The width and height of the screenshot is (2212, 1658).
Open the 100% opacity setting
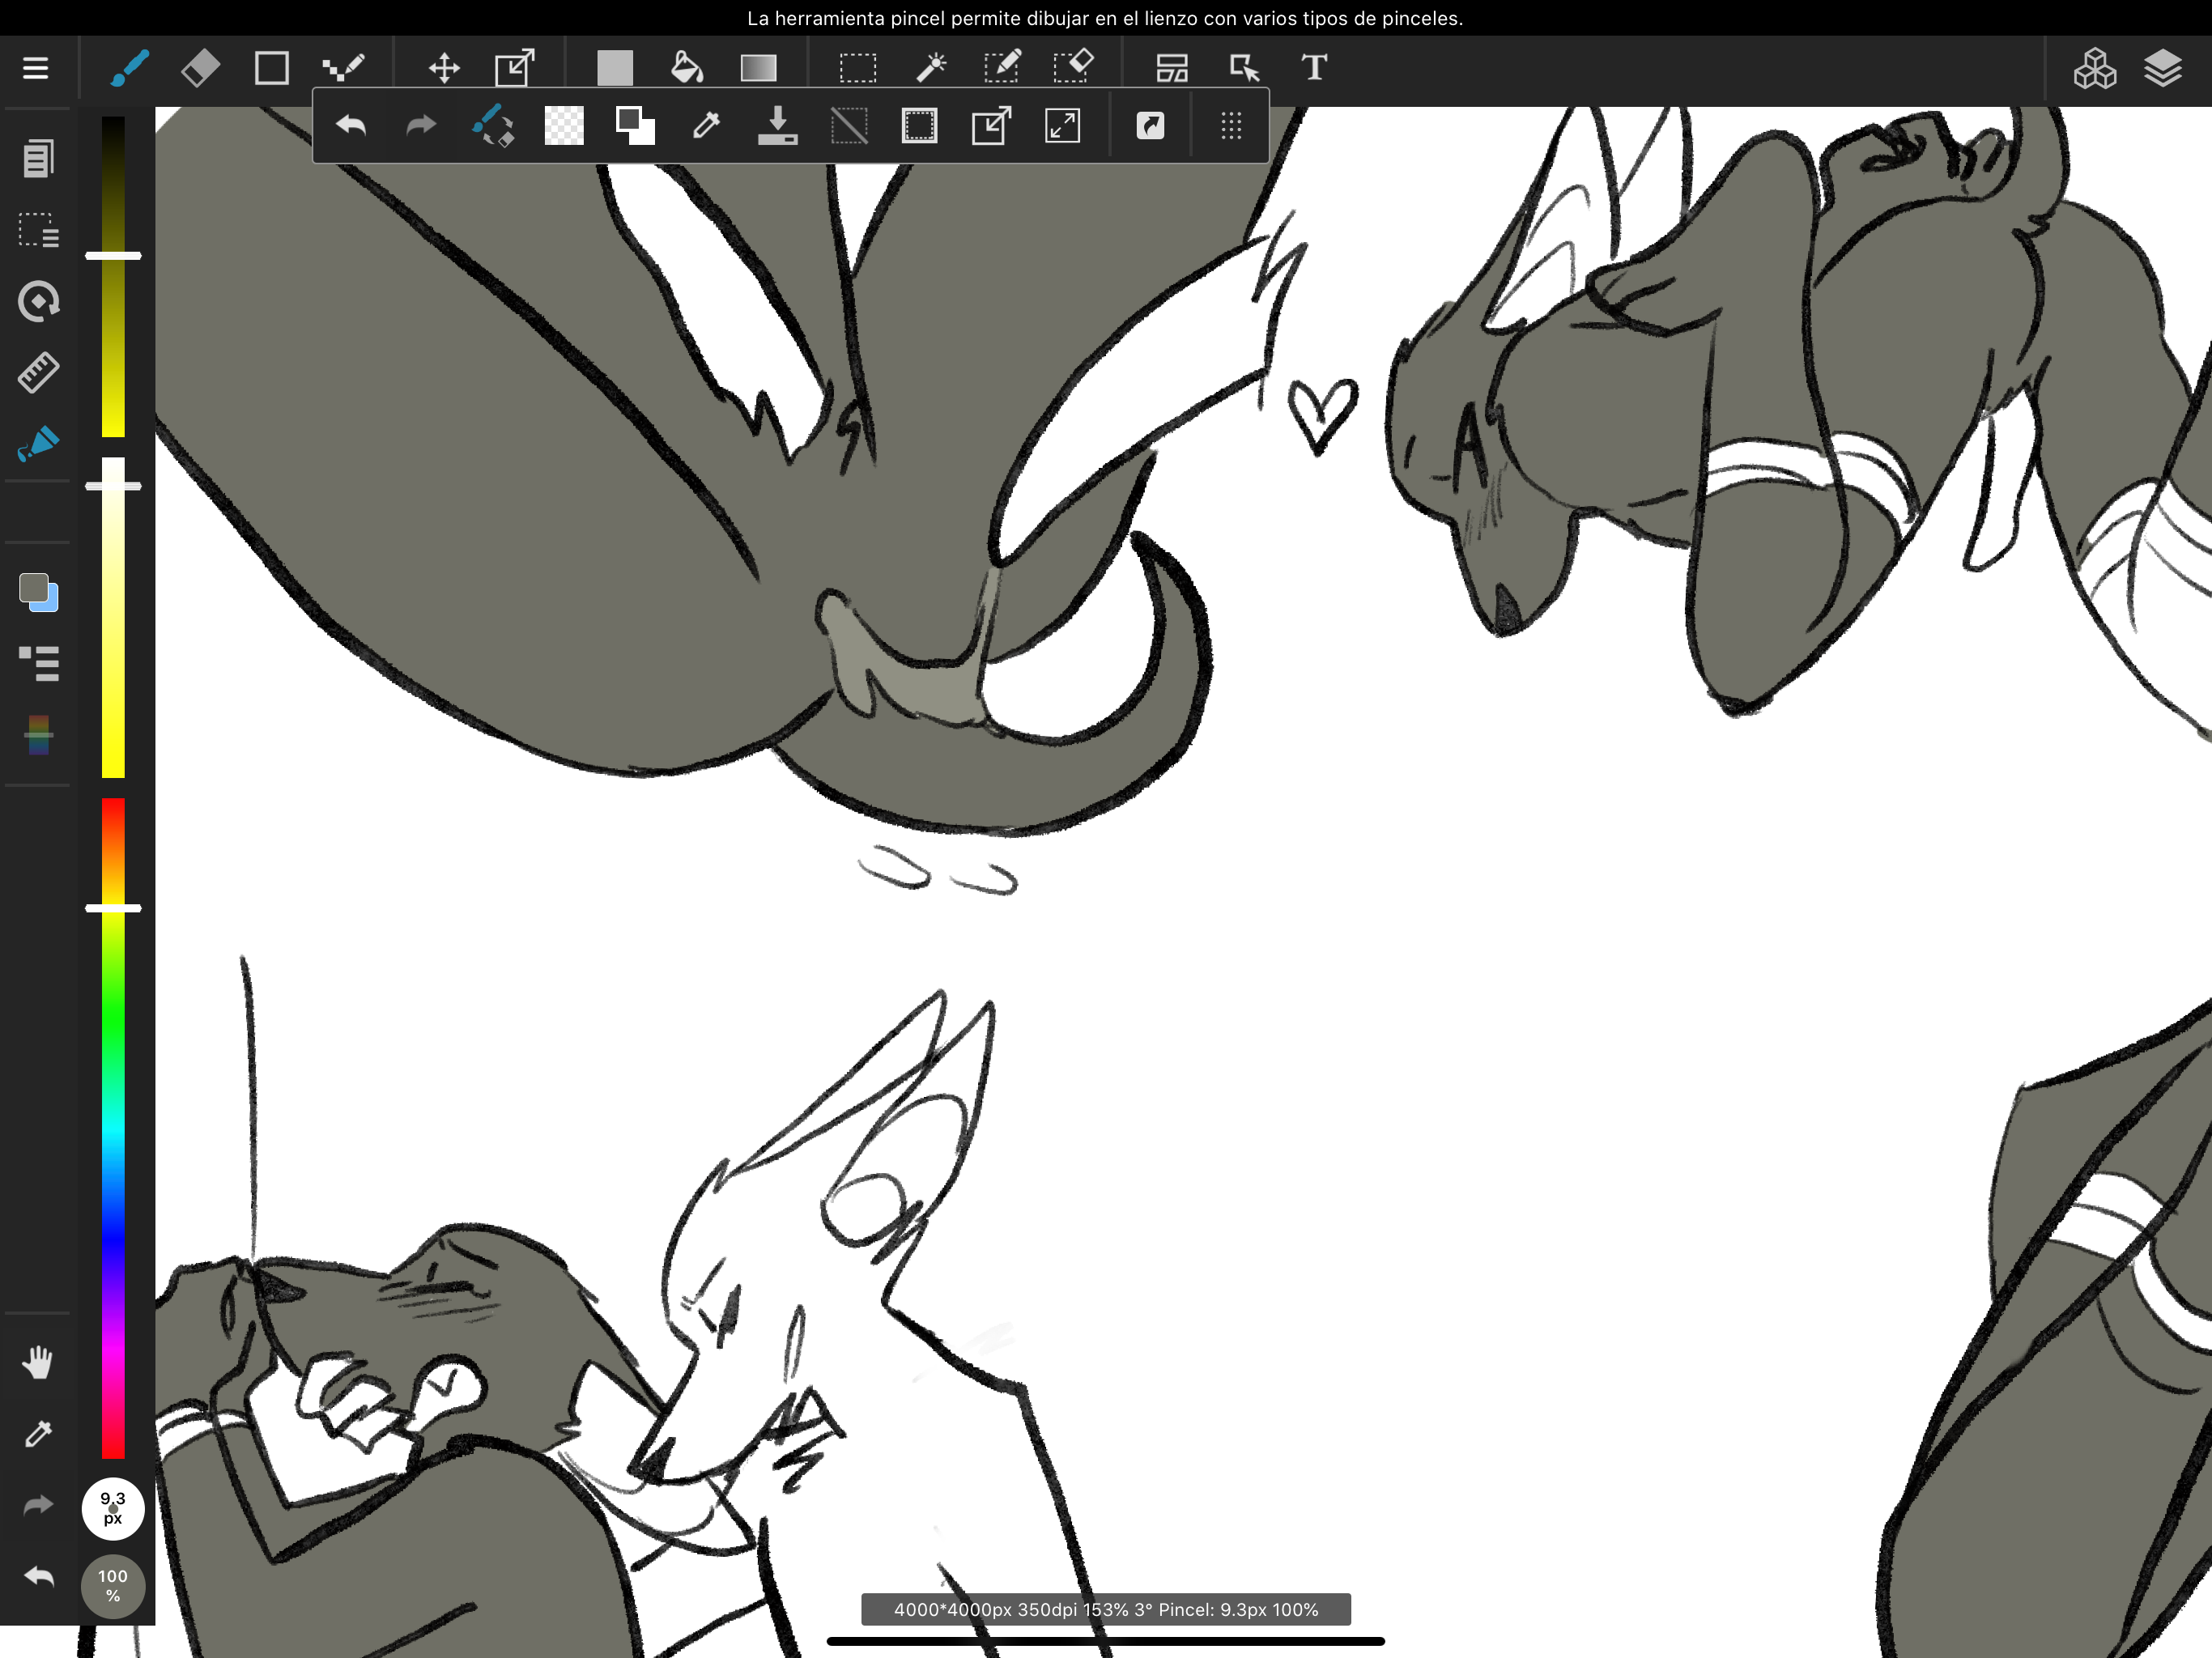click(x=112, y=1585)
